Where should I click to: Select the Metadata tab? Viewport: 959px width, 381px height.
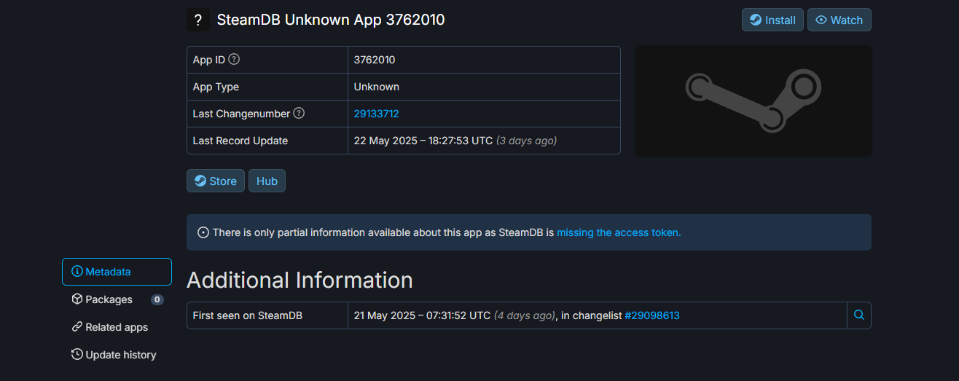coord(117,272)
